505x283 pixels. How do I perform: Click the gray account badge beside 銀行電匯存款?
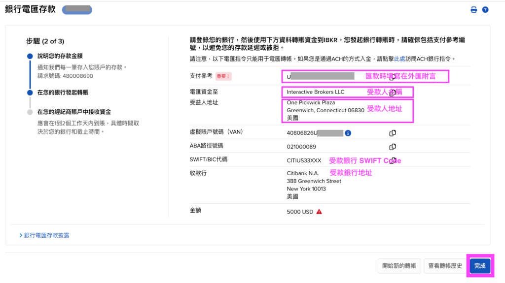pyautogui.click(x=77, y=9)
